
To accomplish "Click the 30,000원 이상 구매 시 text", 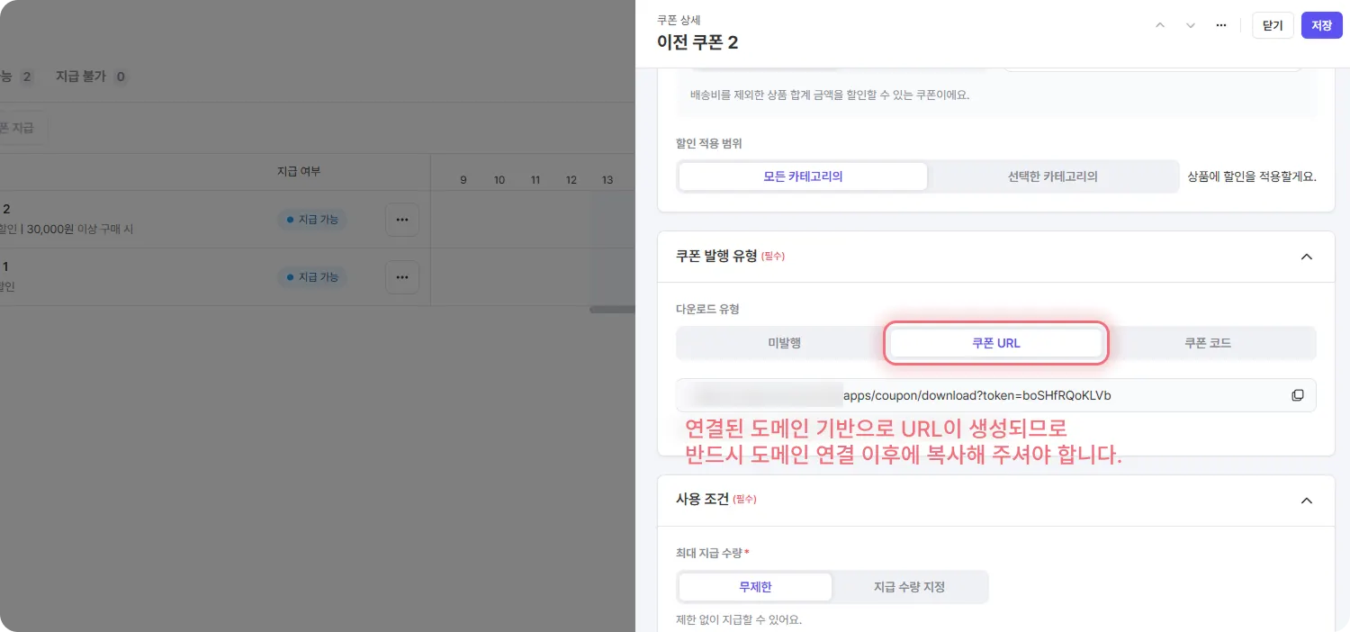I will [80, 230].
